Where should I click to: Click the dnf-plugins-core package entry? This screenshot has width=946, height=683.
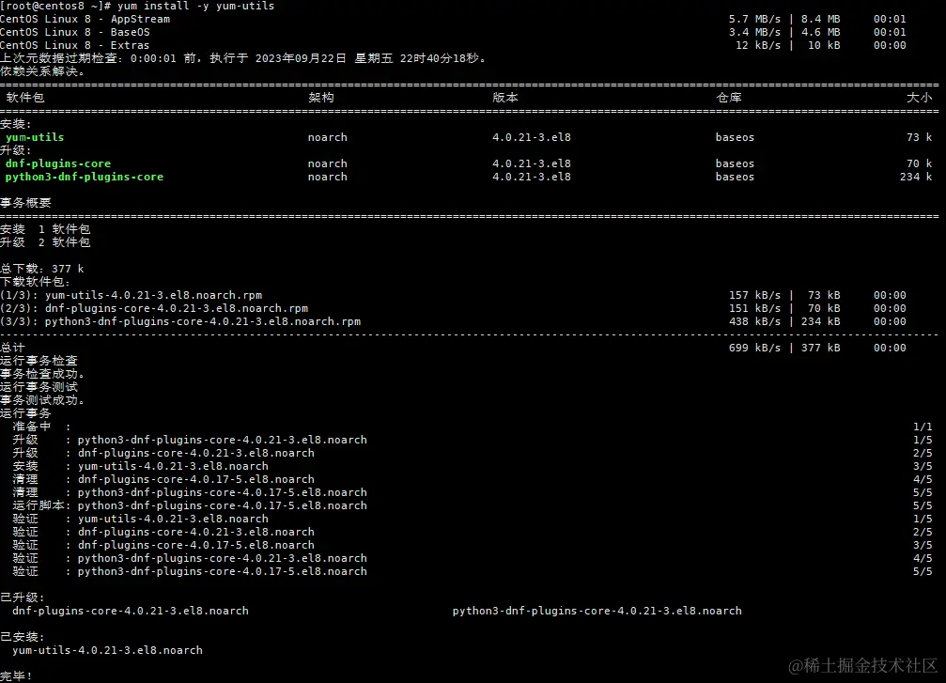(x=56, y=163)
